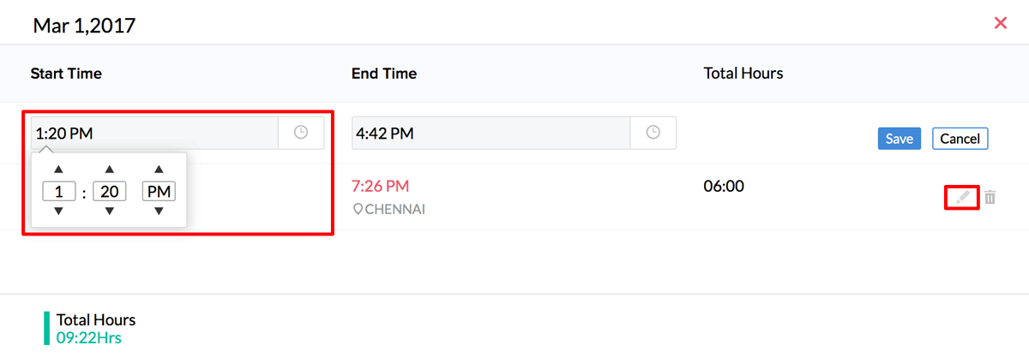Decrease the minutes with down arrow
This screenshot has width=1029, height=357.
109,211
